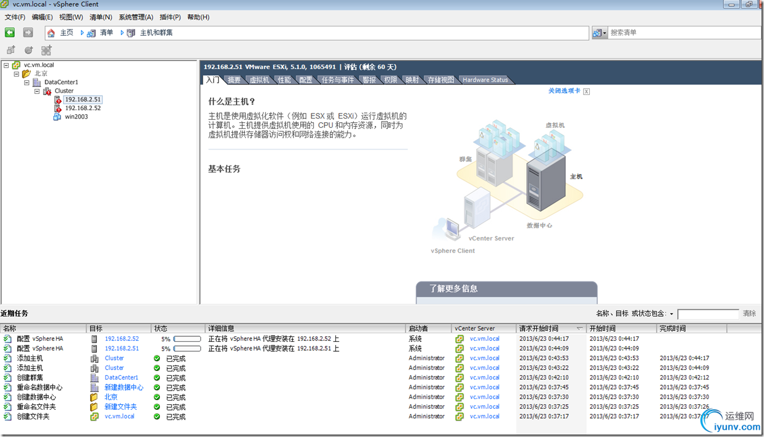This screenshot has width=764, height=437.
Task: Click inside the 名称、目标 或状态包含 filter field
Action: (x=708, y=313)
